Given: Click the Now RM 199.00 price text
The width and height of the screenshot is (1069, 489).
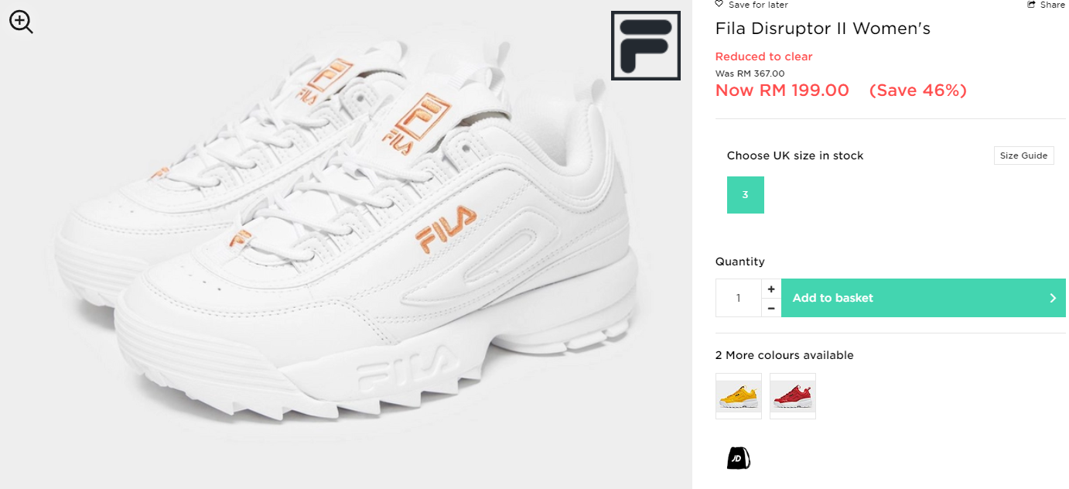Looking at the screenshot, I should [x=782, y=91].
